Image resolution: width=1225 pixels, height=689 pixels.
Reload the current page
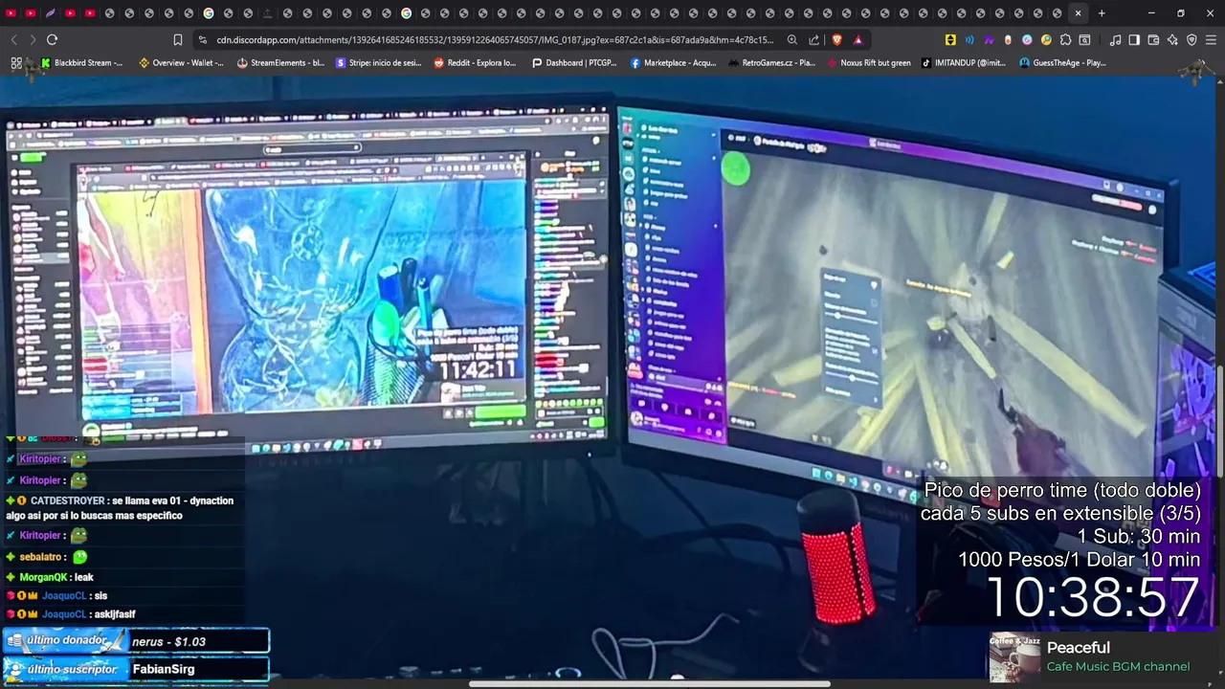pyautogui.click(x=52, y=39)
